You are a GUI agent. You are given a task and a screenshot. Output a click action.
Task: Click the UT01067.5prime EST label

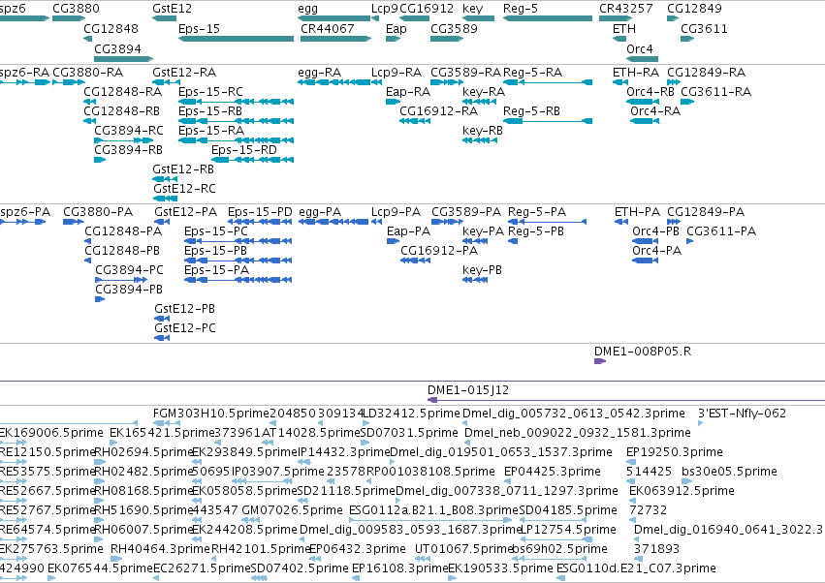click(464, 549)
